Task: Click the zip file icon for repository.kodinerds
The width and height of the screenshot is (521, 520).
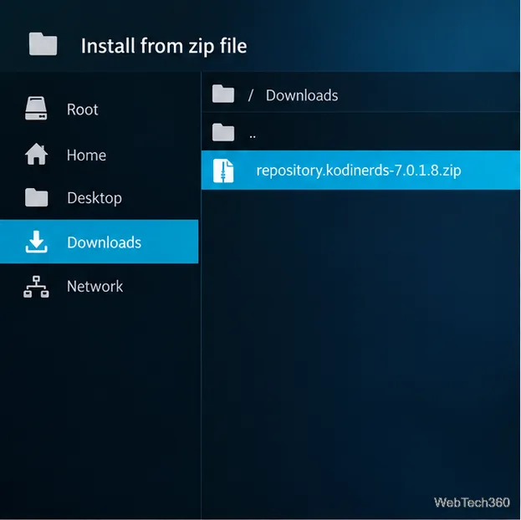Action: (x=223, y=171)
